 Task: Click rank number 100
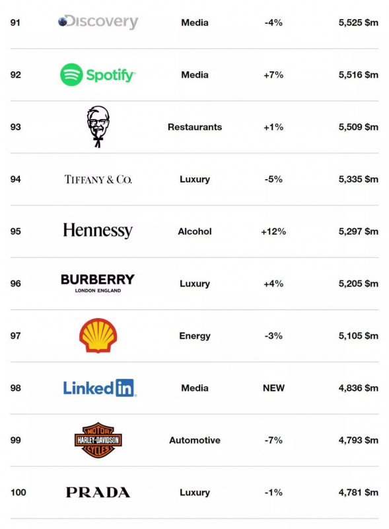coord(18,493)
